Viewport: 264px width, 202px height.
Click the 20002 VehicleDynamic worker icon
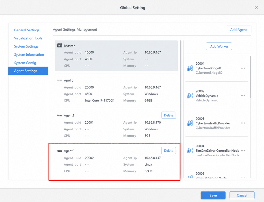pos(190,96)
